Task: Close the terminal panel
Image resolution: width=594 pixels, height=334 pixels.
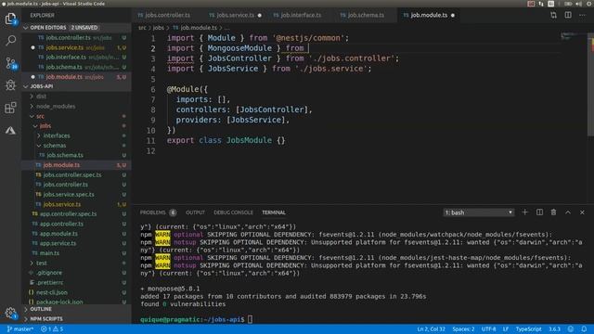Action: point(582,212)
